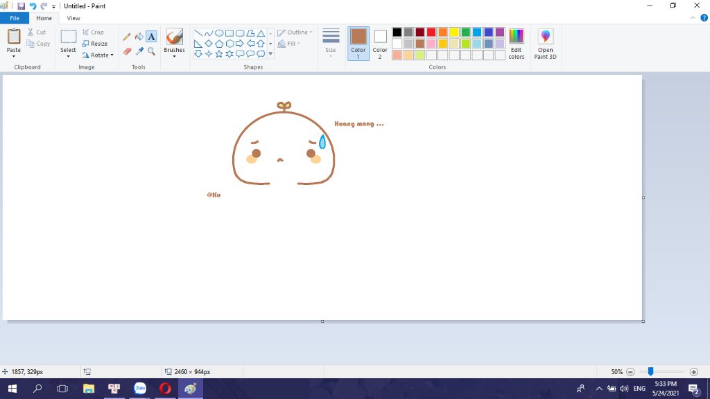
Task: Click the Brushes tool icon
Action: [x=174, y=37]
